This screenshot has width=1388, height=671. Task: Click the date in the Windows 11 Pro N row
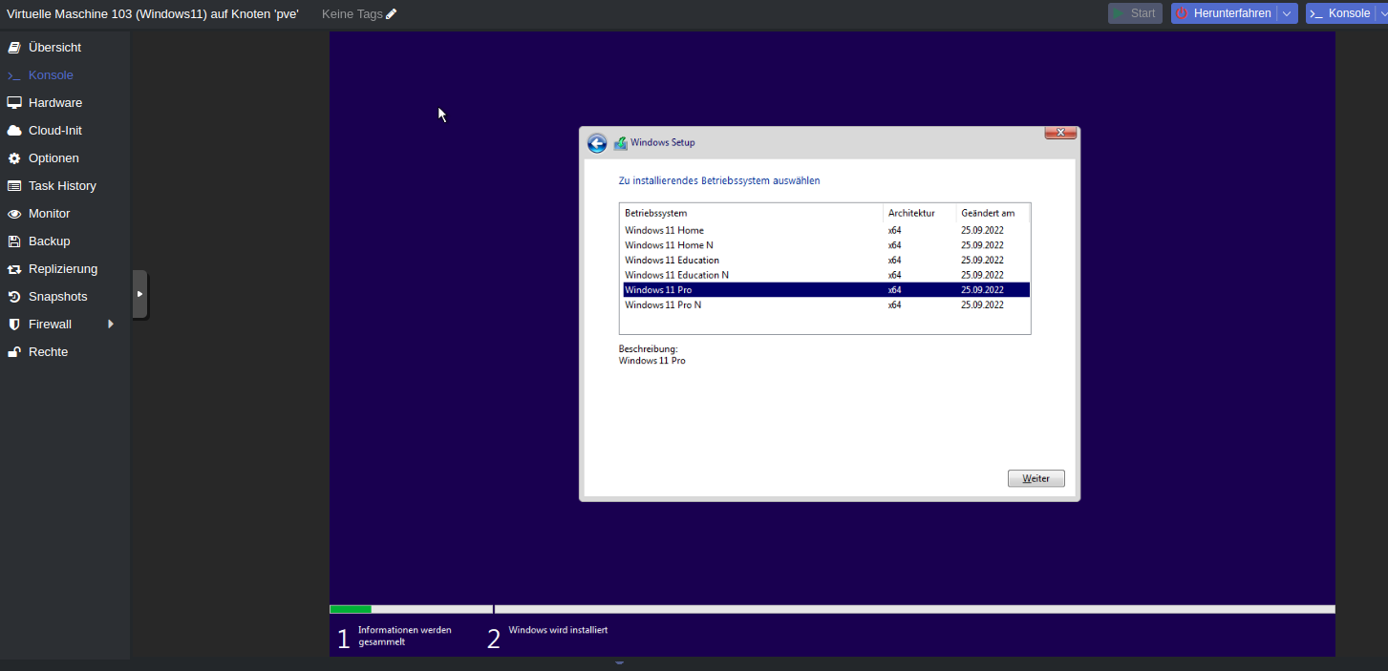pyautogui.click(x=982, y=305)
